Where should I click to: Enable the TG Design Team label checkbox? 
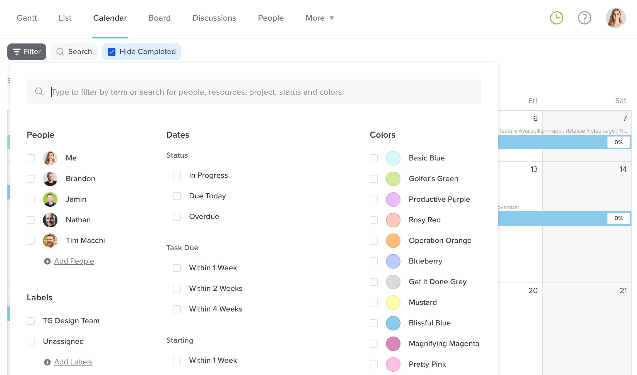point(31,321)
